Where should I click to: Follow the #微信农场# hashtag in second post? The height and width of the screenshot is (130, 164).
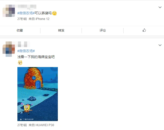pos(26,51)
